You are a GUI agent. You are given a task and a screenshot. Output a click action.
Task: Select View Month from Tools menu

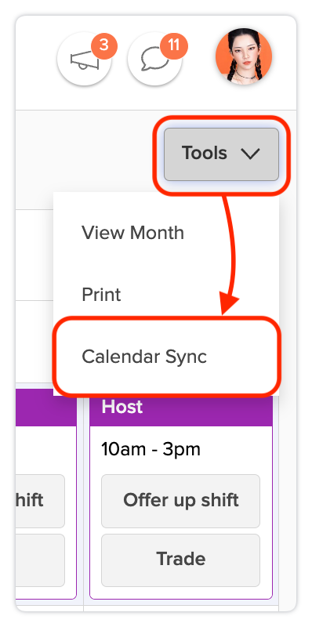[x=132, y=233]
